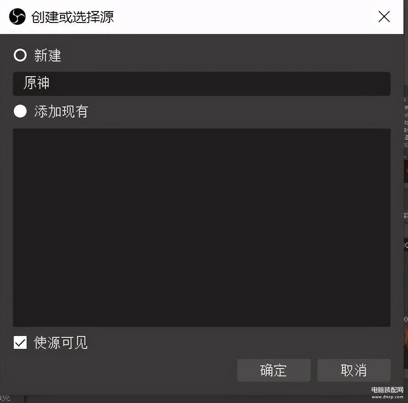This screenshot has width=408, height=403.
Task: Confirm with the 确定 button
Action: coord(274,370)
